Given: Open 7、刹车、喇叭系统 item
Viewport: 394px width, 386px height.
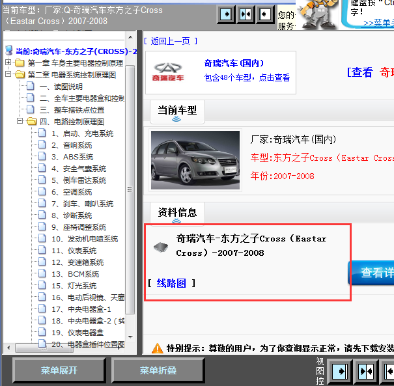Looking at the screenshot, I should click(x=83, y=204).
